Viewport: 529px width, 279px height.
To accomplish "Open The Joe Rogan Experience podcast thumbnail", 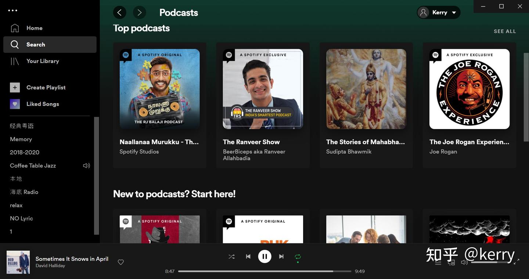I will pos(469,89).
